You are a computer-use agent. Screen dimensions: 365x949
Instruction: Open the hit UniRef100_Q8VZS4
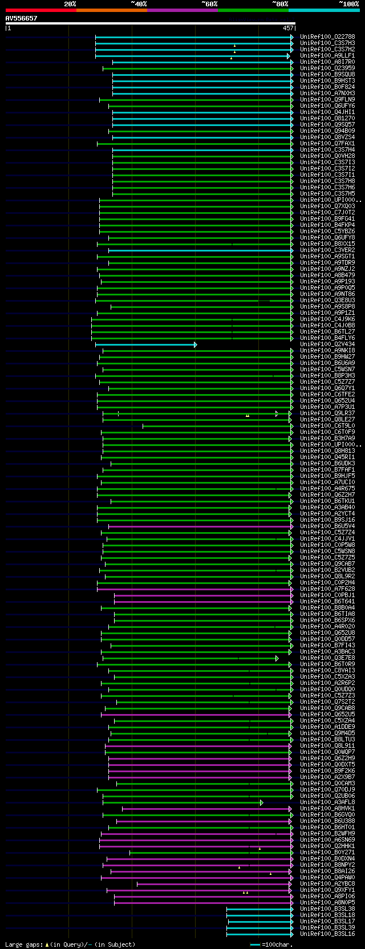pos(327,137)
